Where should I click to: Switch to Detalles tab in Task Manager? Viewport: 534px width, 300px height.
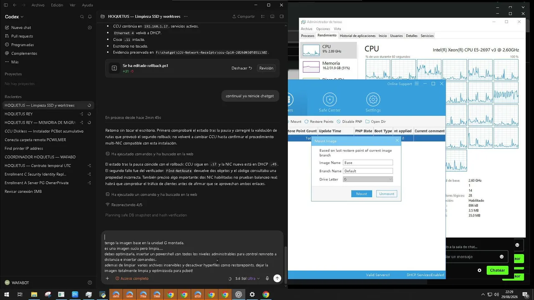click(x=411, y=36)
